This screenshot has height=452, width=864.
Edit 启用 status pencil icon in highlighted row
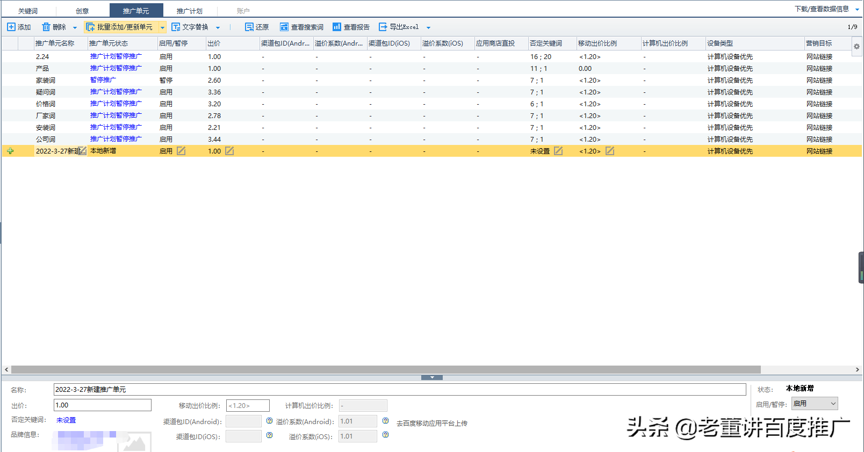[181, 151]
